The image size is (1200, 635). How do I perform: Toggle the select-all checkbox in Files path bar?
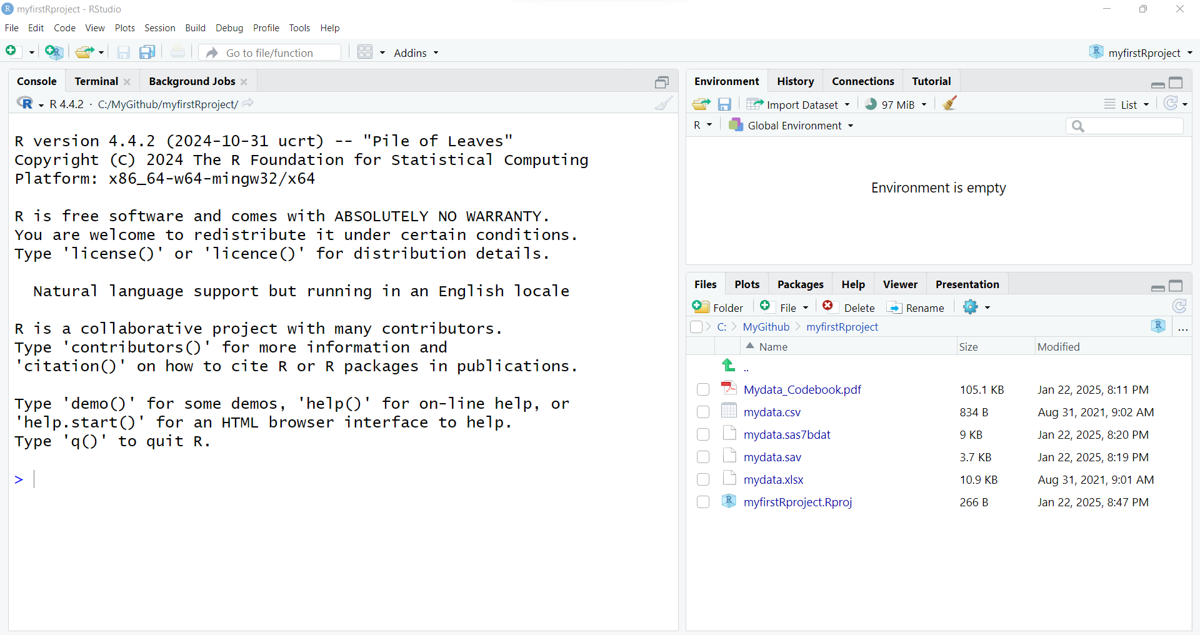[696, 327]
